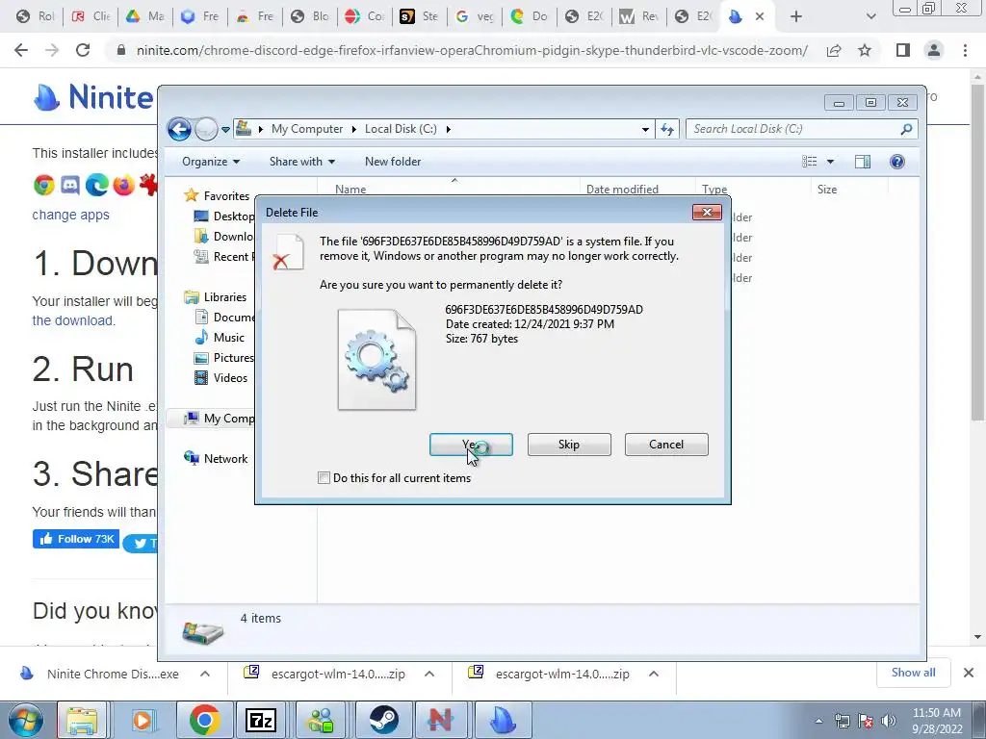Click 'New folder' in Explorer toolbar
Image resolution: width=986 pixels, height=739 pixels.
click(x=393, y=162)
